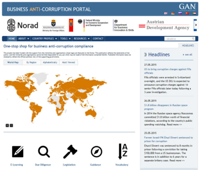Viewport: 200px width, 170px height.
Task: Expand the Resources dropdown menu
Action: pos(82,39)
